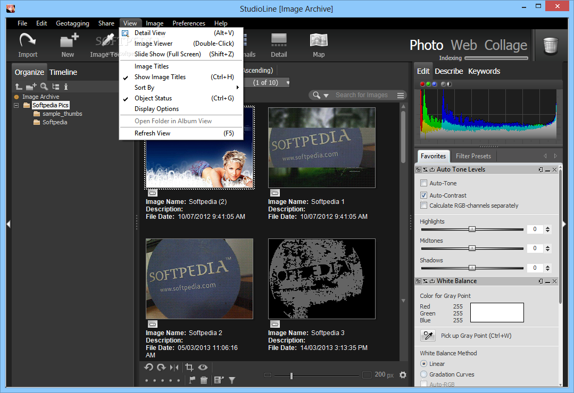Collapse the right panel arrow
574x393 pixels.
click(x=564, y=224)
